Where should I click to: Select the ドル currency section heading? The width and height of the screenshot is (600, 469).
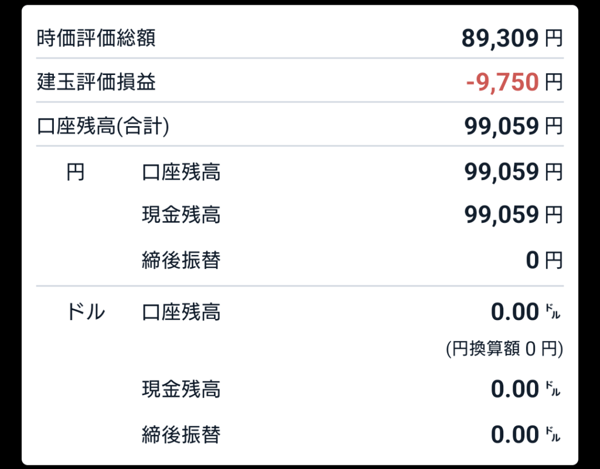pos(86,312)
